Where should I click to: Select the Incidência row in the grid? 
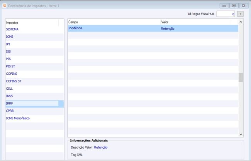click(153, 28)
